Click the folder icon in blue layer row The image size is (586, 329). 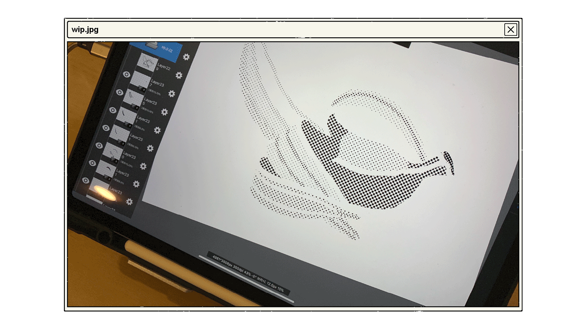151,45
